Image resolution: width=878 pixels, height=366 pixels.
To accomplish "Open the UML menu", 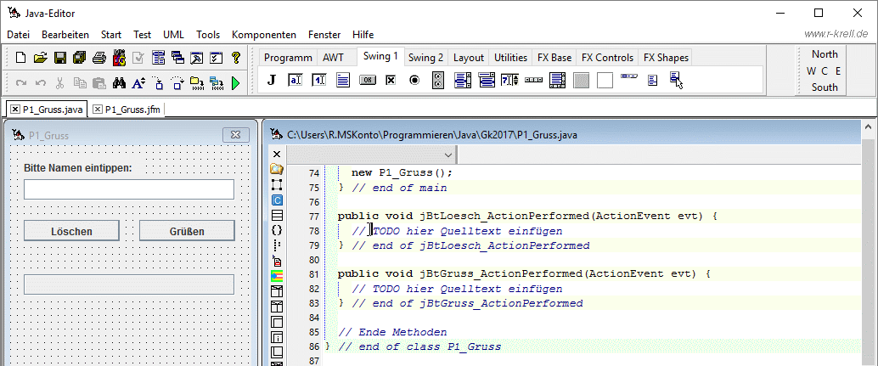I will click(x=173, y=35).
